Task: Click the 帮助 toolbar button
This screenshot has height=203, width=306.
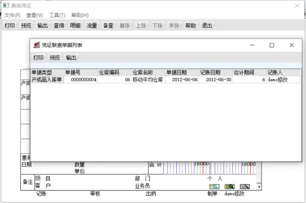Action: [190, 25]
